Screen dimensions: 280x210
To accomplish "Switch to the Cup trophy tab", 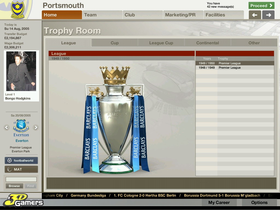I will click(115, 43).
